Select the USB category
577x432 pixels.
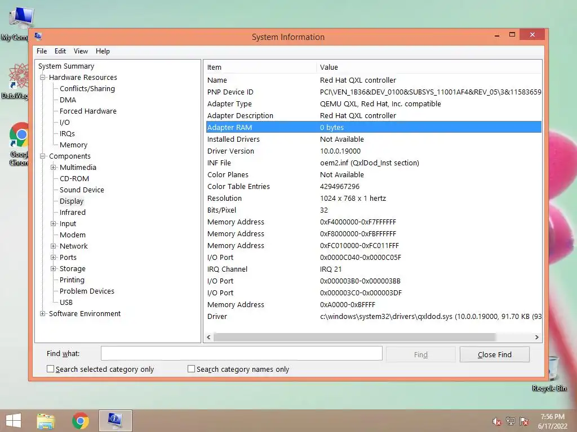(x=66, y=302)
